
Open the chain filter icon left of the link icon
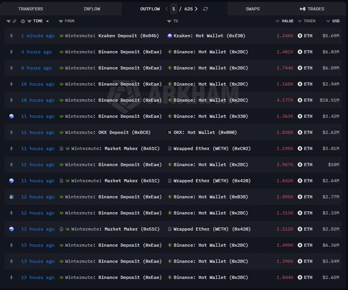[x=8, y=21]
